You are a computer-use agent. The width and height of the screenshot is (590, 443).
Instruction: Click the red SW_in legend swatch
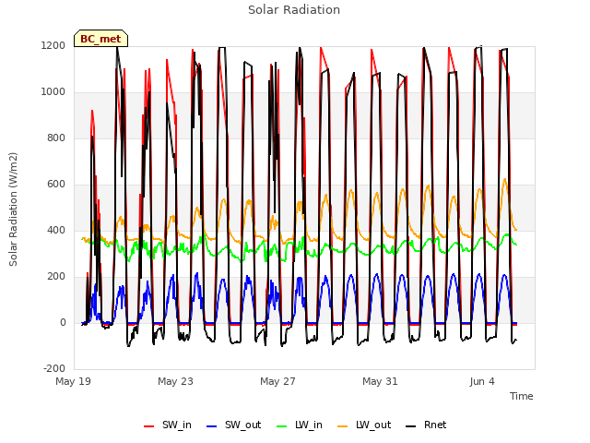(149, 426)
